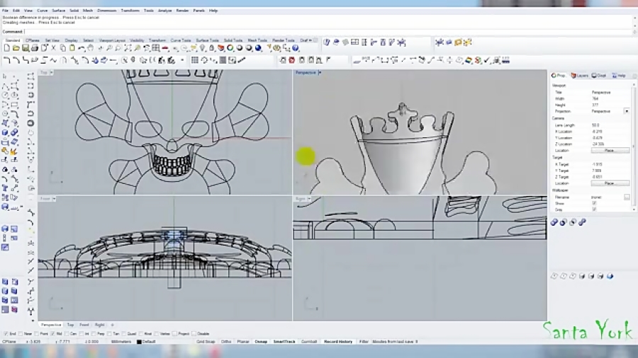
Task: Click the red car icon in Standard toolbar
Action: coord(165,48)
